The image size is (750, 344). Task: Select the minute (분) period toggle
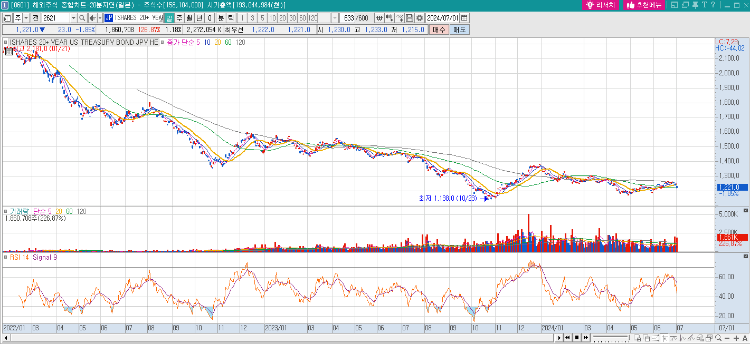(x=221, y=18)
